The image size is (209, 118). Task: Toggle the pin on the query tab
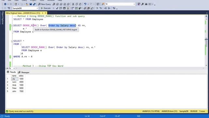[x=42, y=13]
